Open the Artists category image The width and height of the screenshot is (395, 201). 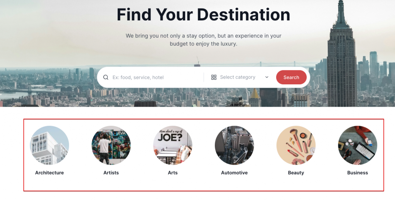coord(111,146)
